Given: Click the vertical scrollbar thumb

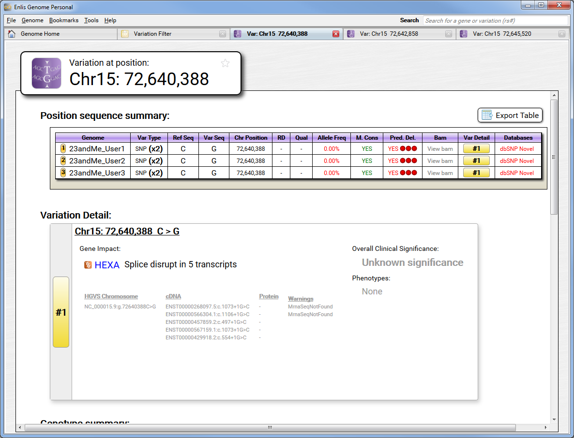Looking at the screenshot, I should click(554, 157).
